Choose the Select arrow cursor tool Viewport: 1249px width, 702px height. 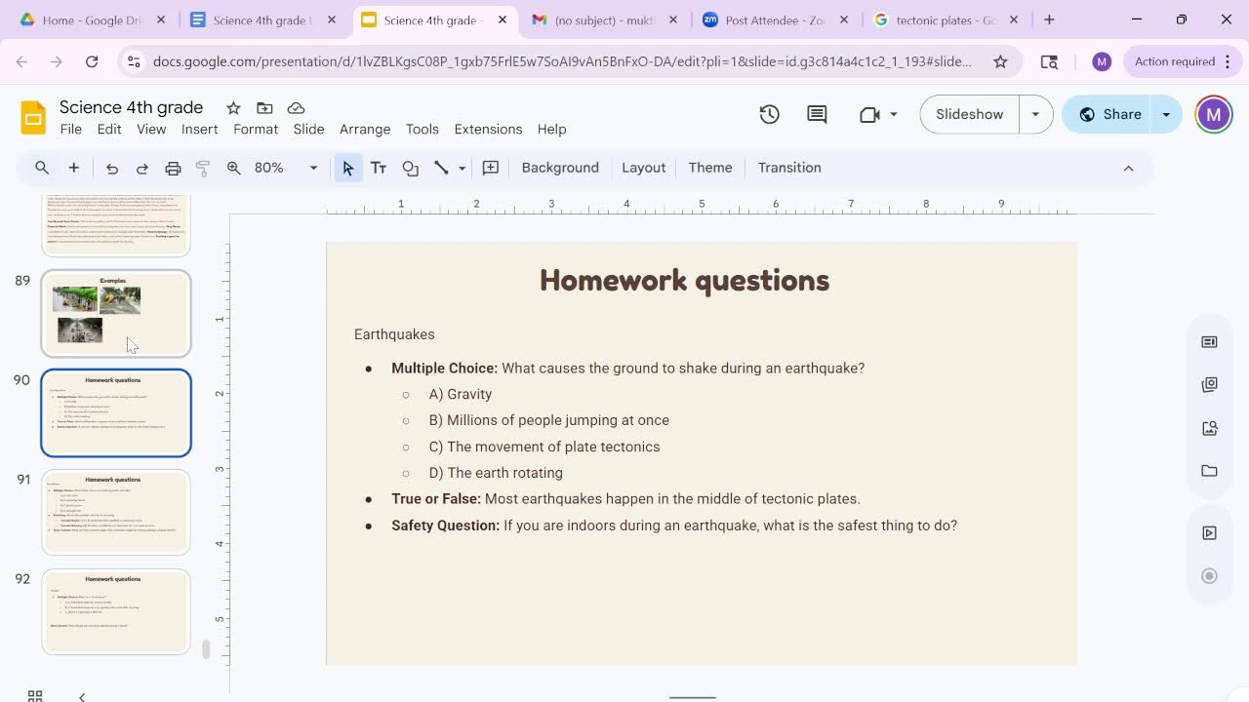[x=347, y=168]
